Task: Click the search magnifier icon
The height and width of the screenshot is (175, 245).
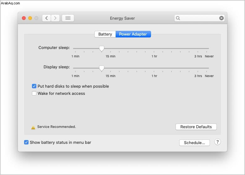Action: 178,18
